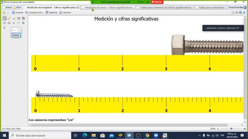This screenshot has width=248, height=139.
Task: Open File Explorer from taskbar
Action: 94,136
